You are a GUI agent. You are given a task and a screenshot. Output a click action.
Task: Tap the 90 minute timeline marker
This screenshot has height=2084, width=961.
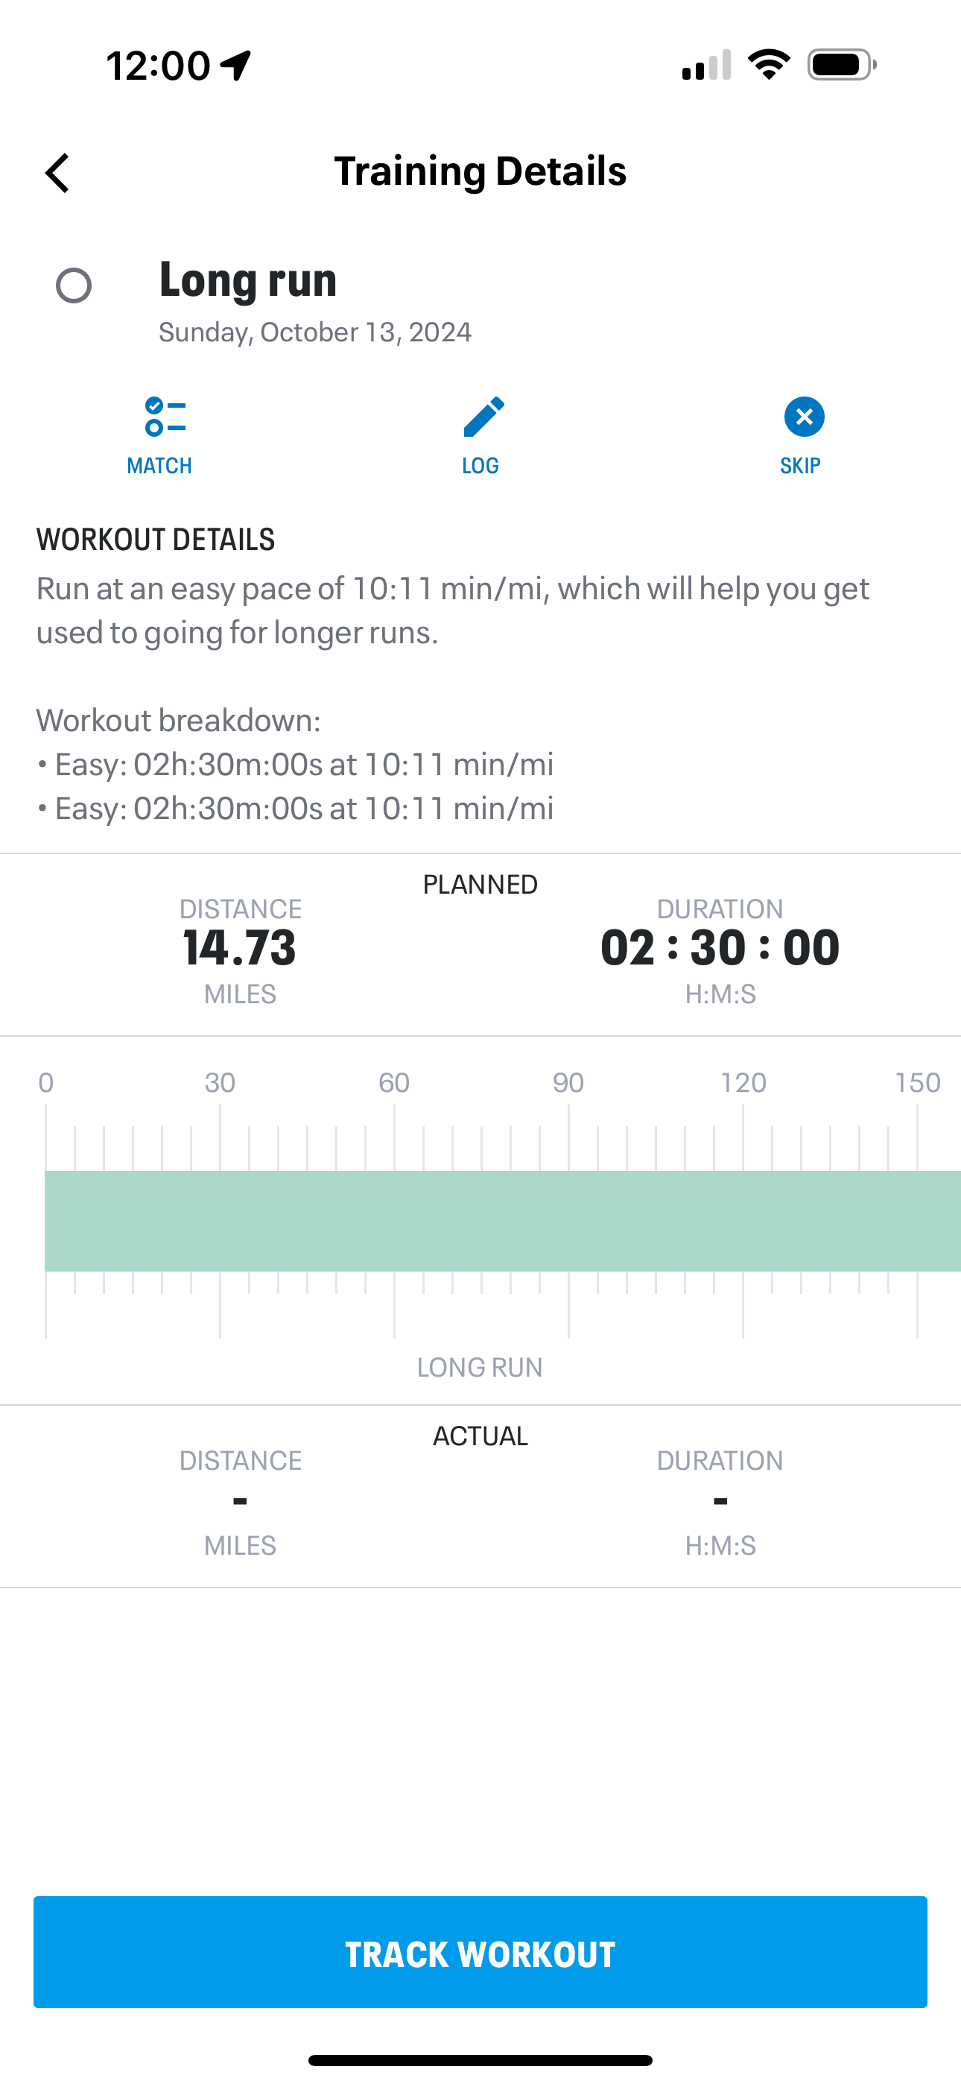[x=568, y=1082]
